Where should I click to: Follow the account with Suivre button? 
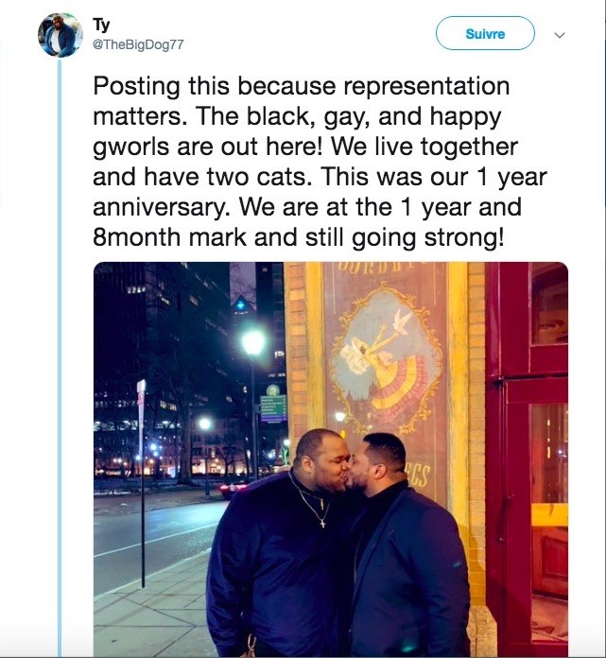click(x=485, y=34)
